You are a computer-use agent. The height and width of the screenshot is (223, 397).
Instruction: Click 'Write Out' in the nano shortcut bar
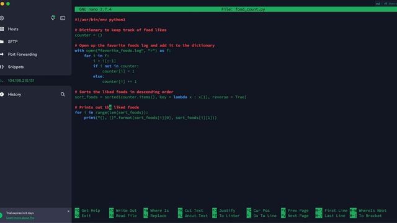123,211
